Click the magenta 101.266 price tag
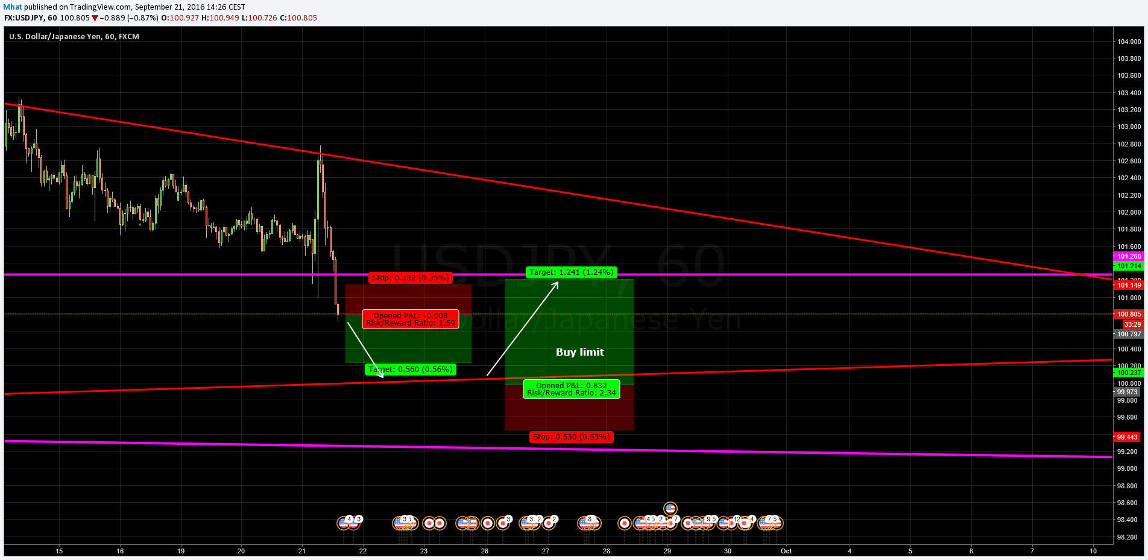This screenshot has width=1148, height=560. click(x=1128, y=257)
